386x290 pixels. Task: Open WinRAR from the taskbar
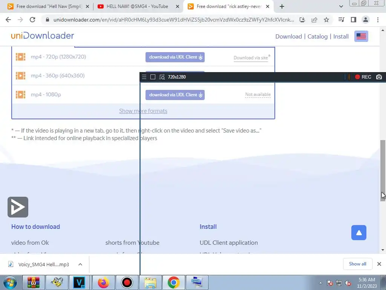(x=34, y=282)
